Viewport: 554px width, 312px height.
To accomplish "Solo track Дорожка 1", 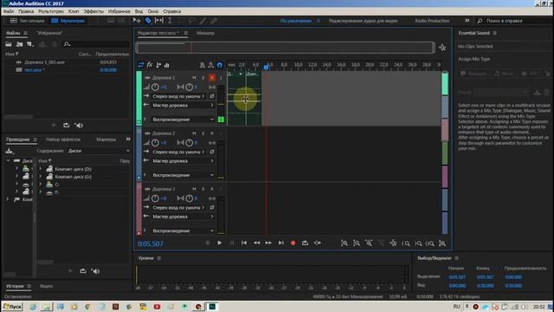I will [203, 77].
